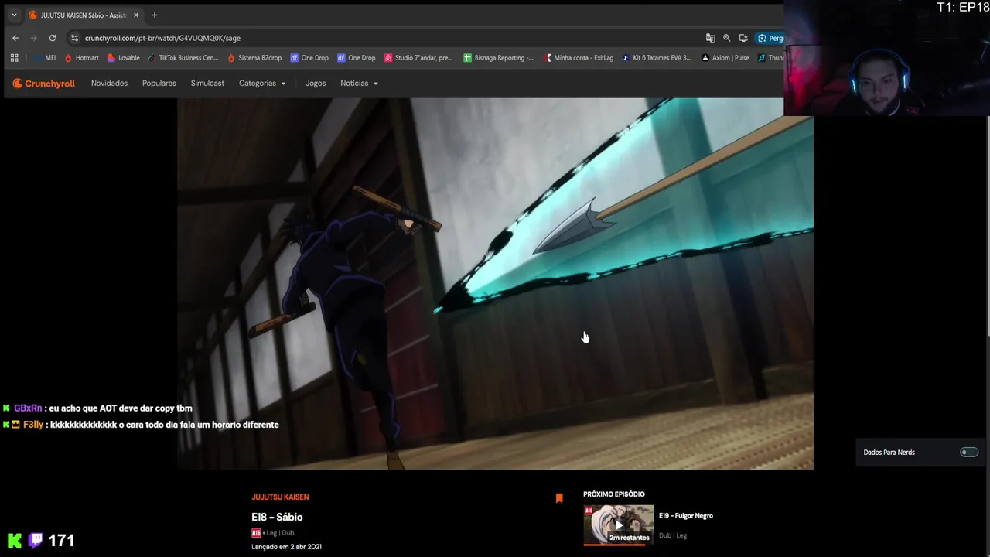Click the Kick icon in viewer counter
This screenshot has height=557, width=990.
coord(15,540)
